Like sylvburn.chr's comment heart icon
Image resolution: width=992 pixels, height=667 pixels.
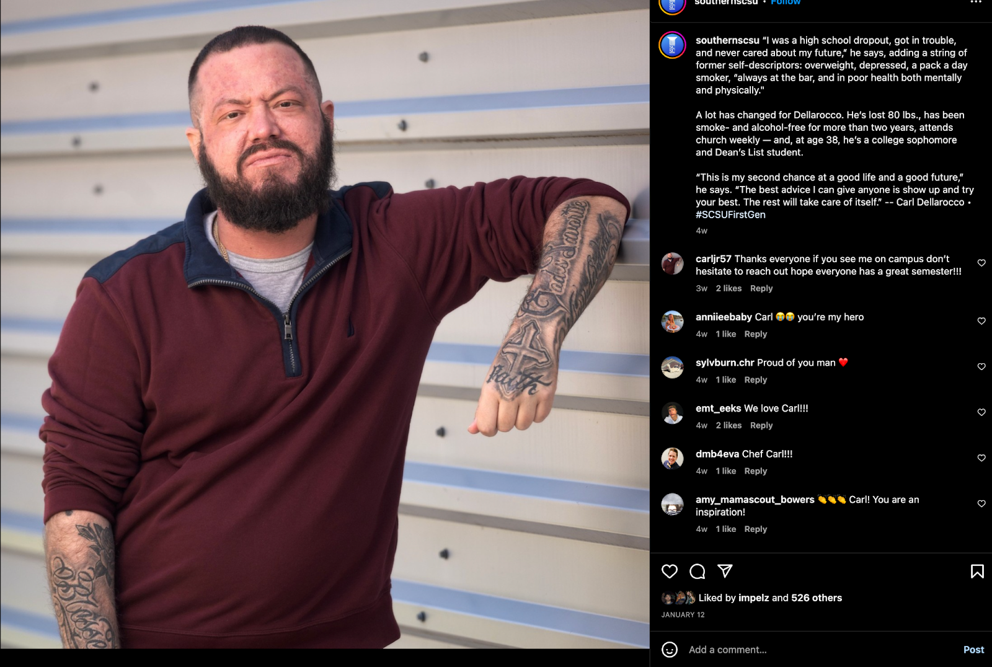(981, 367)
